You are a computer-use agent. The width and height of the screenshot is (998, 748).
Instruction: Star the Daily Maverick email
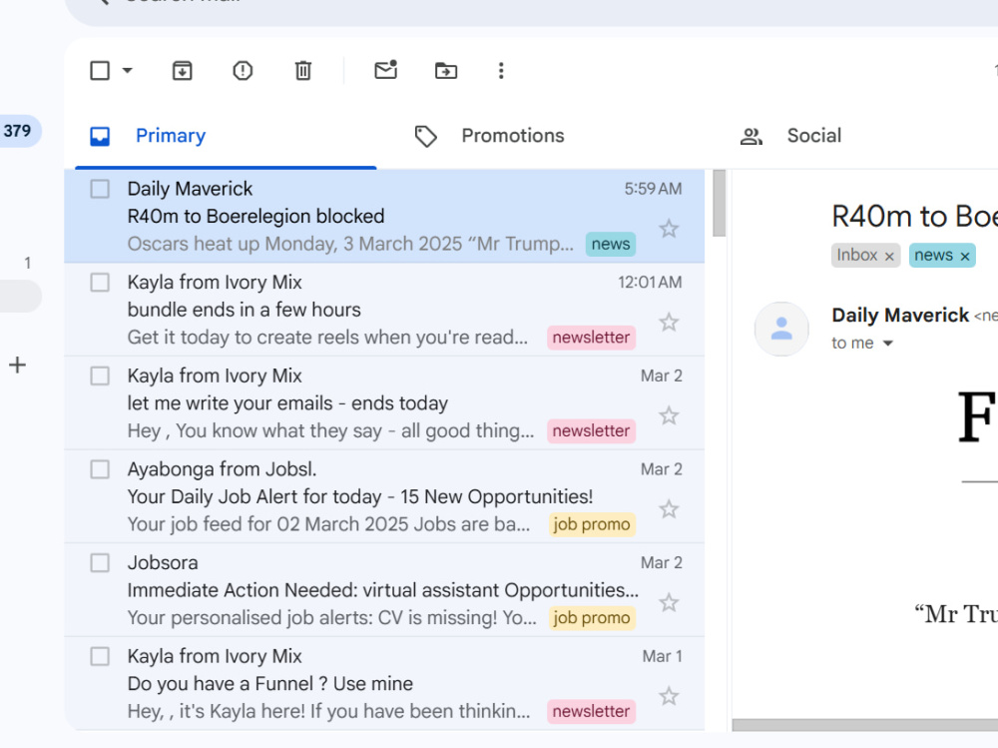669,229
